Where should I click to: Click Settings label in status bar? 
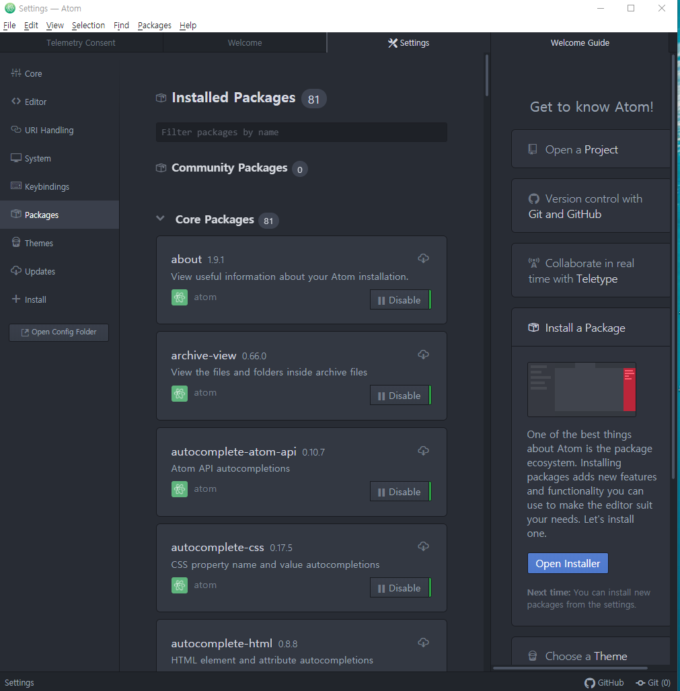pyautogui.click(x=20, y=683)
